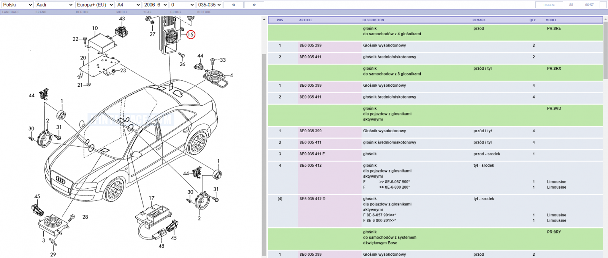This screenshot has width=608, height=258.
Task: Click article 8E0 035 411 under PR:8RX group
Action: pyautogui.click(x=310, y=97)
